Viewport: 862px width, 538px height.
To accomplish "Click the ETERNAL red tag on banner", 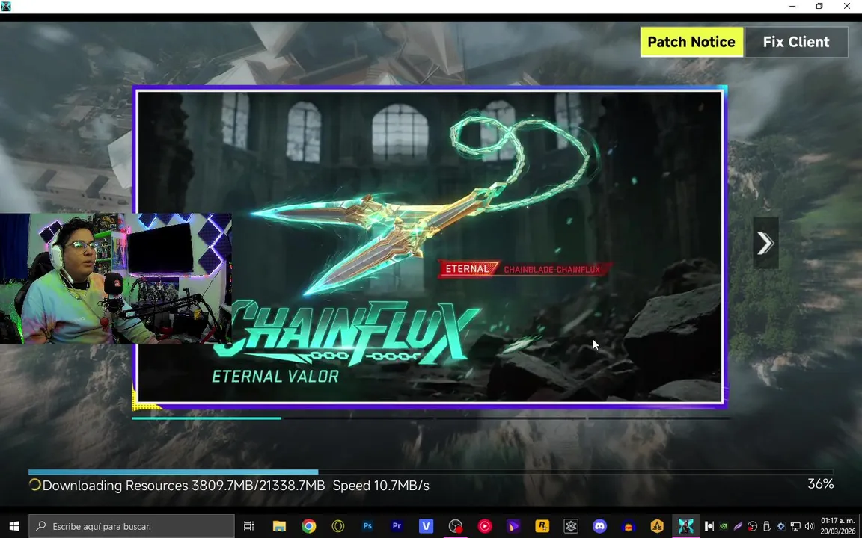I will (x=467, y=268).
